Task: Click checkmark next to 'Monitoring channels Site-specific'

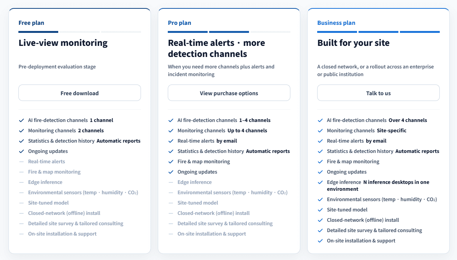Action: click(320, 131)
